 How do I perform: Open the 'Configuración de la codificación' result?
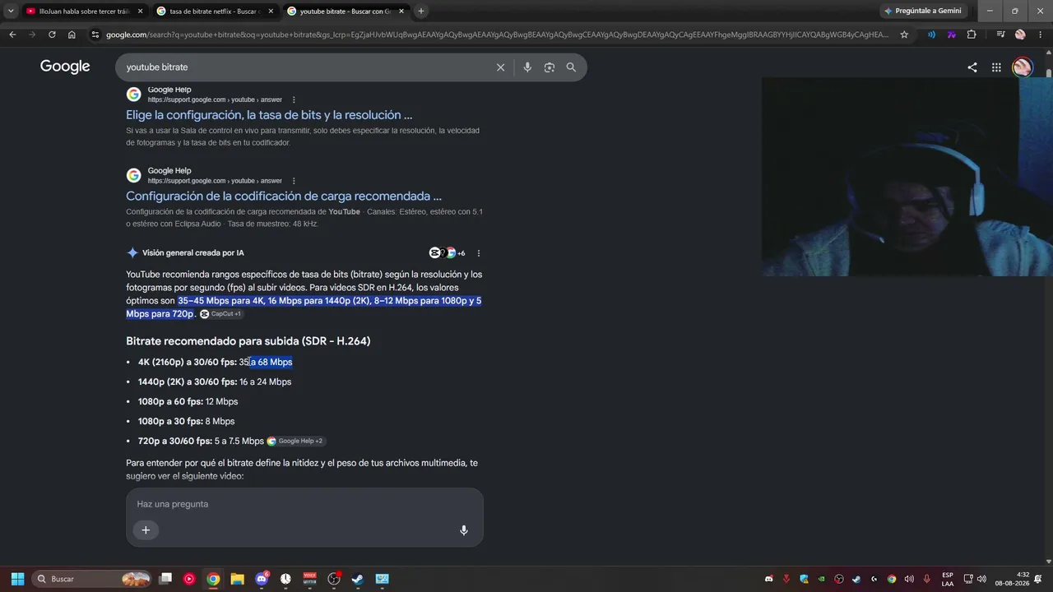click(284, 197)
